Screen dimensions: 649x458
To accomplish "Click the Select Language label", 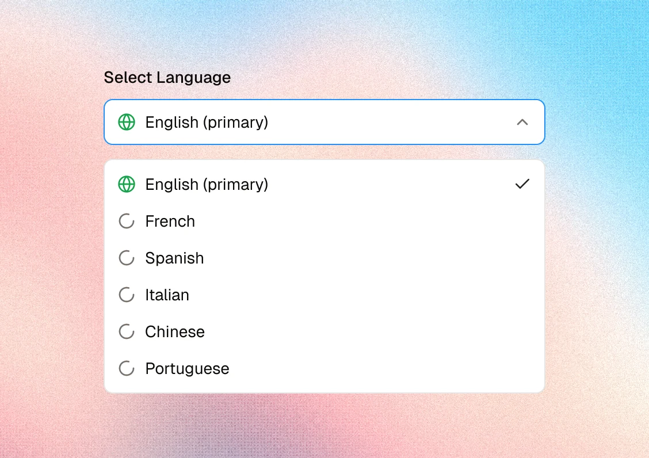I will point(167,78).
